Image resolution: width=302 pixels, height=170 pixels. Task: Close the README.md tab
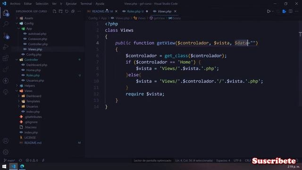tap(116, 11)
